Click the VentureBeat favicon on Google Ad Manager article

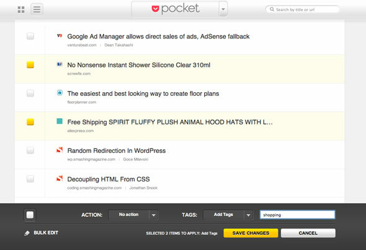pyautogui.click(x=60, y=36)
